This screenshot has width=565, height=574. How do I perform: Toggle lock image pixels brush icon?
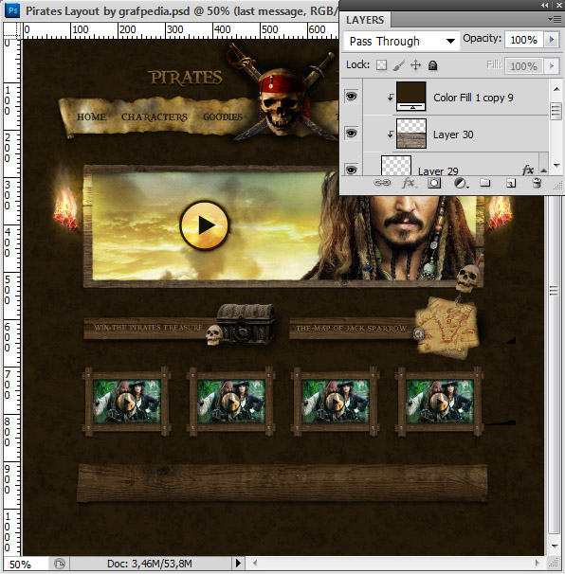[399, 65]
